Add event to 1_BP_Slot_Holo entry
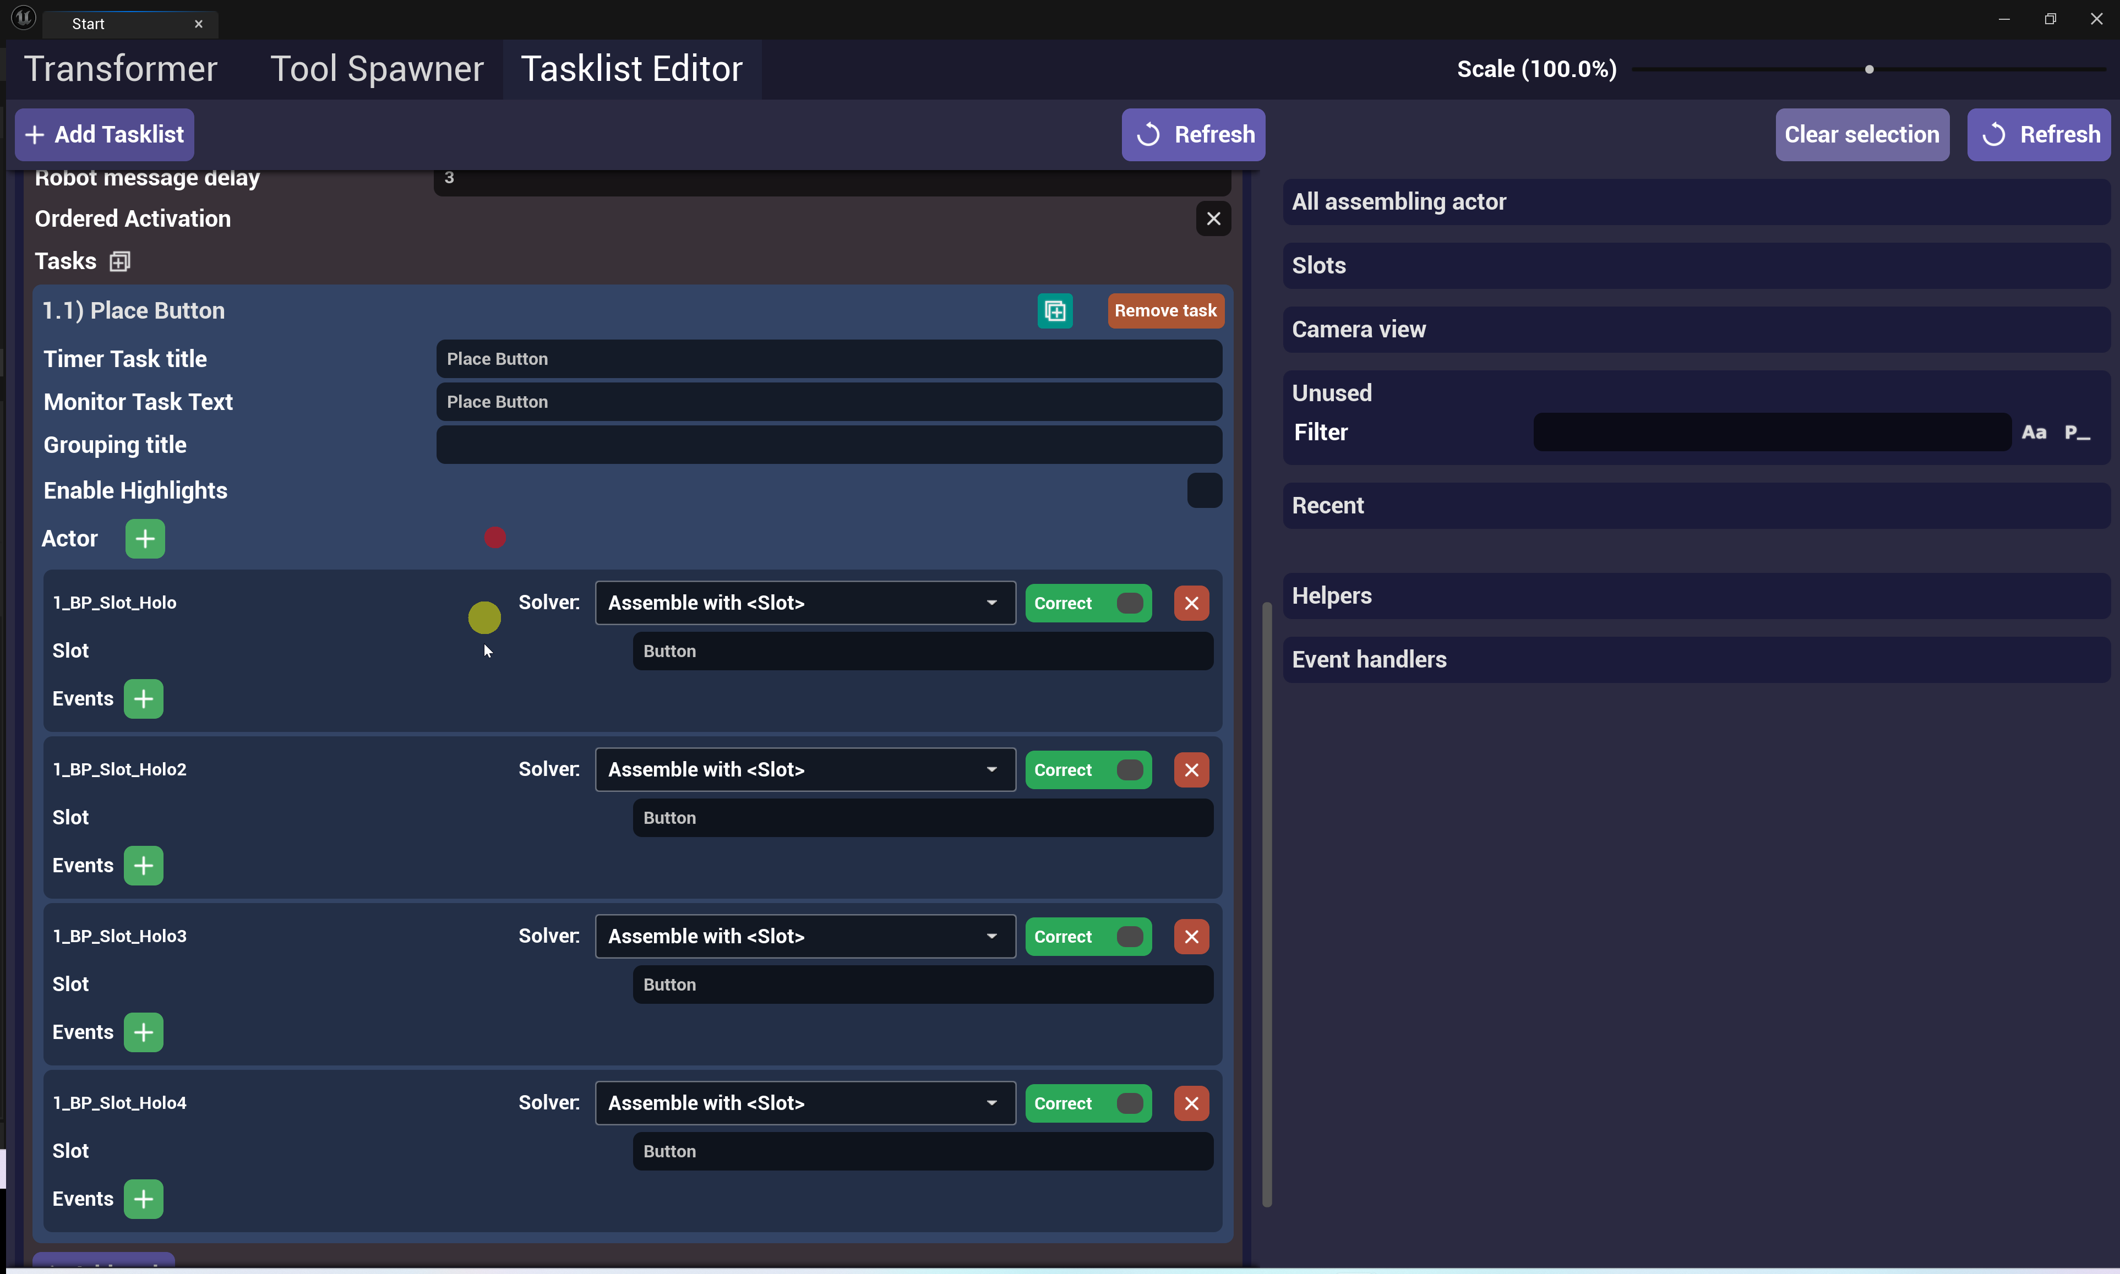The image size is (2120, 1274). 143,699
